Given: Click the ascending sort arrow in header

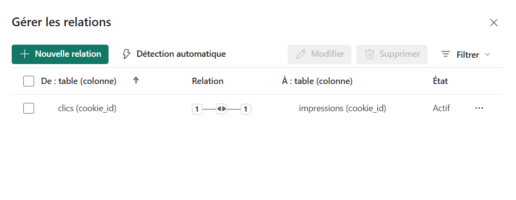Looking at the screenshot, I should 136,81.
